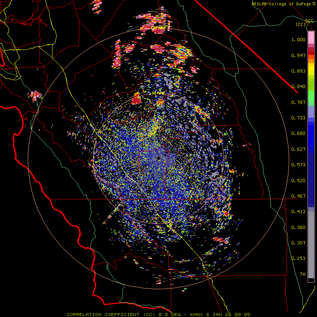Click the 0.413 scale value
The width and height of the screenshot is (317, 317).
pos(298,212)
